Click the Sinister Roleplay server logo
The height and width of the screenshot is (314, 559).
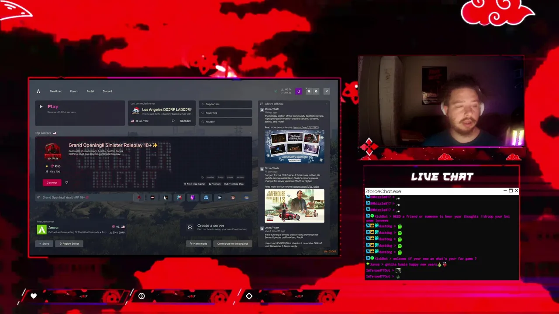point(53,152)
